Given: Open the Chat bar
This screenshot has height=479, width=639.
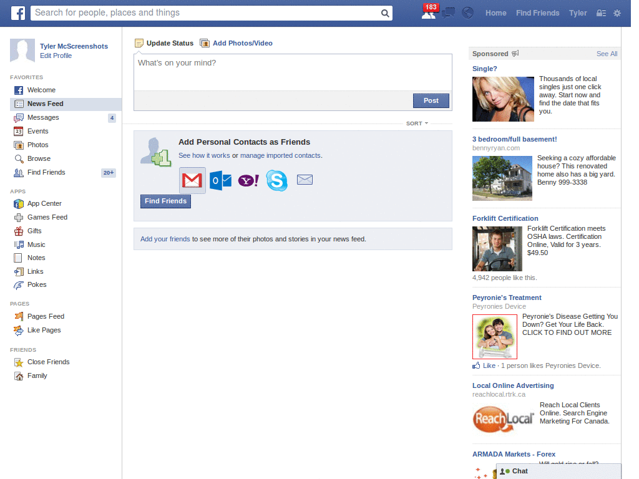Looking at the screenshot, I should 559,472.
